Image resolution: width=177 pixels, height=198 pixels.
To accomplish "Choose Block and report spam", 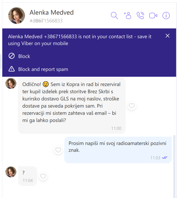I will point(43,69).
